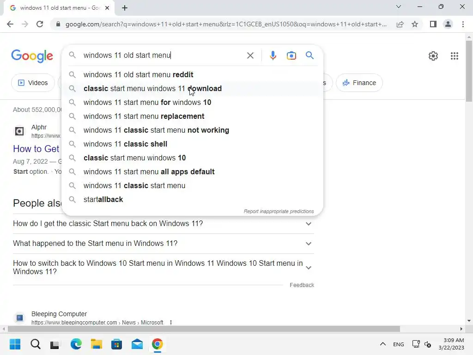The height and width of the screenshot is (355, 473).
Task: Click the address bar URL
Action: point(226,24)
